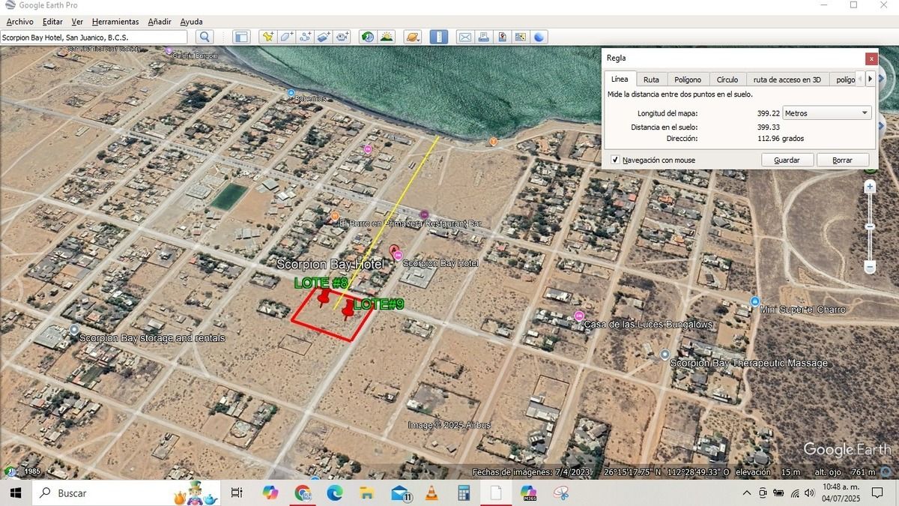Viewport: 899px width, 506px height.
Task: Switch to the Ruta tab
Action: 651,79
